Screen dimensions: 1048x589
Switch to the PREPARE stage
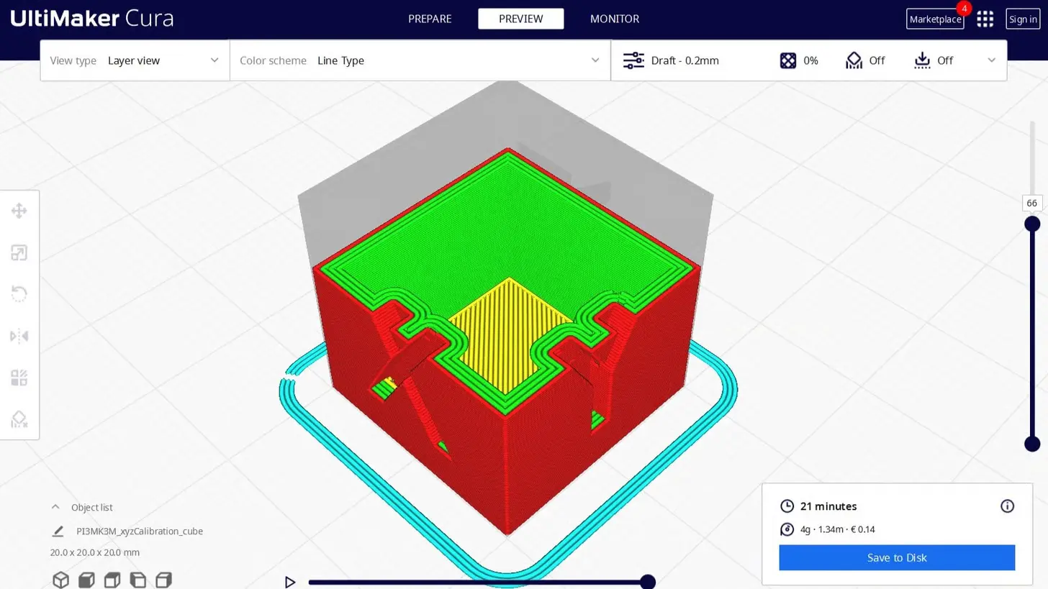pos(430,19)
